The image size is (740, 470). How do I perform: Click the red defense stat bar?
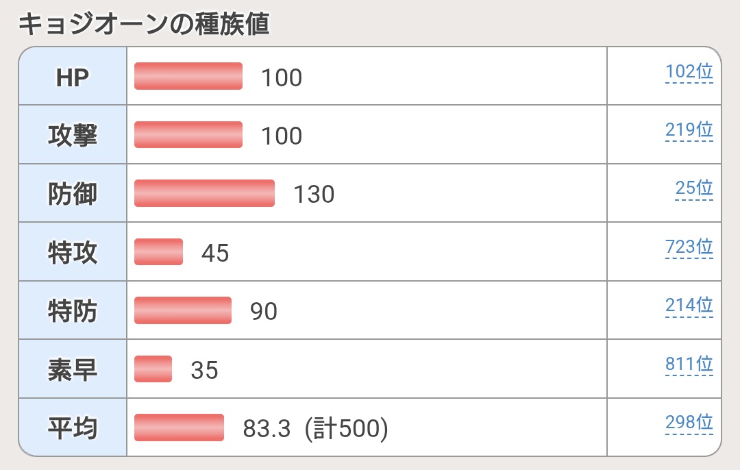pos(204,193)
